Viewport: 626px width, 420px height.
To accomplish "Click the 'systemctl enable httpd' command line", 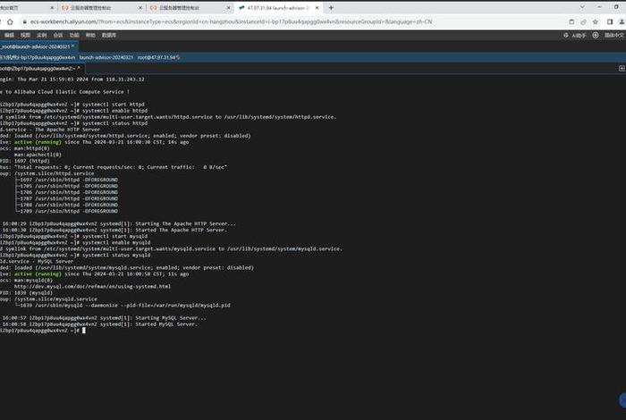I will (x=115, y=111).
